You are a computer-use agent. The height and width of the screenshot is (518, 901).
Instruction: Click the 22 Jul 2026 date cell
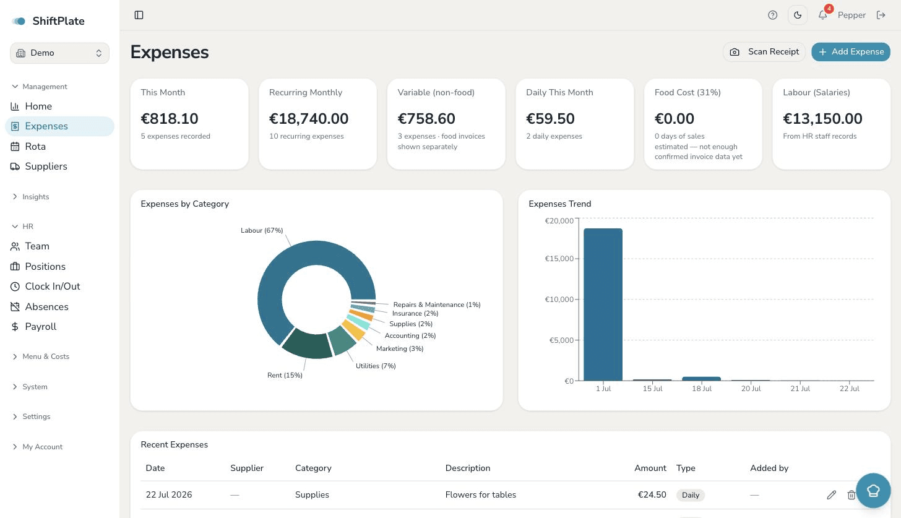[x=169, y=495]
